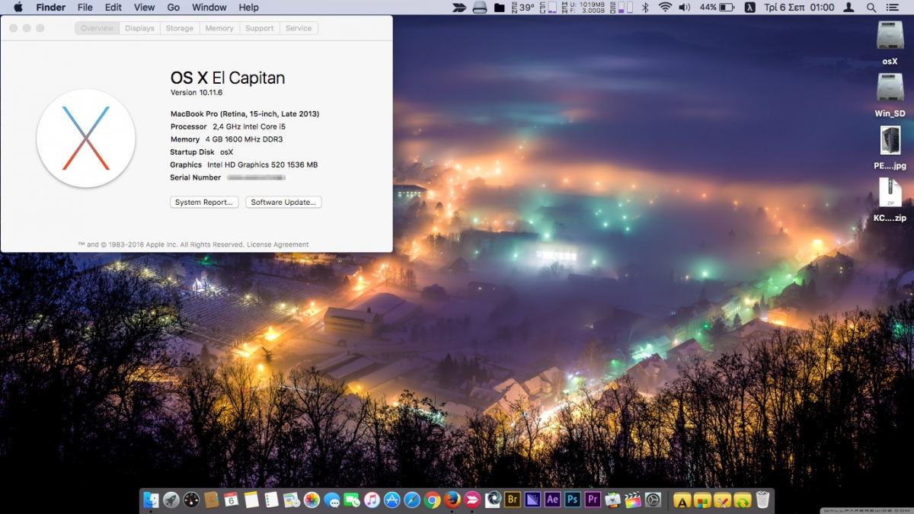
Task: Open the Wi-Fi status menu
Action: click(x=665, y=8)
